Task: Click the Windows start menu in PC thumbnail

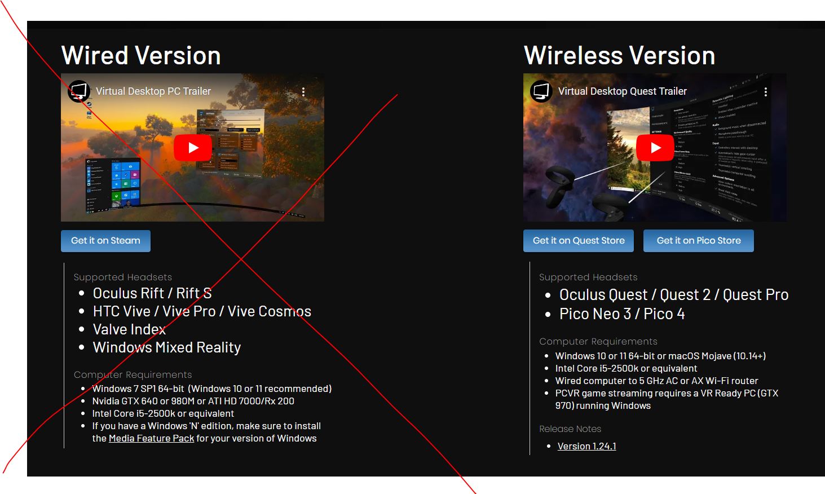Action: coord(113,183)
